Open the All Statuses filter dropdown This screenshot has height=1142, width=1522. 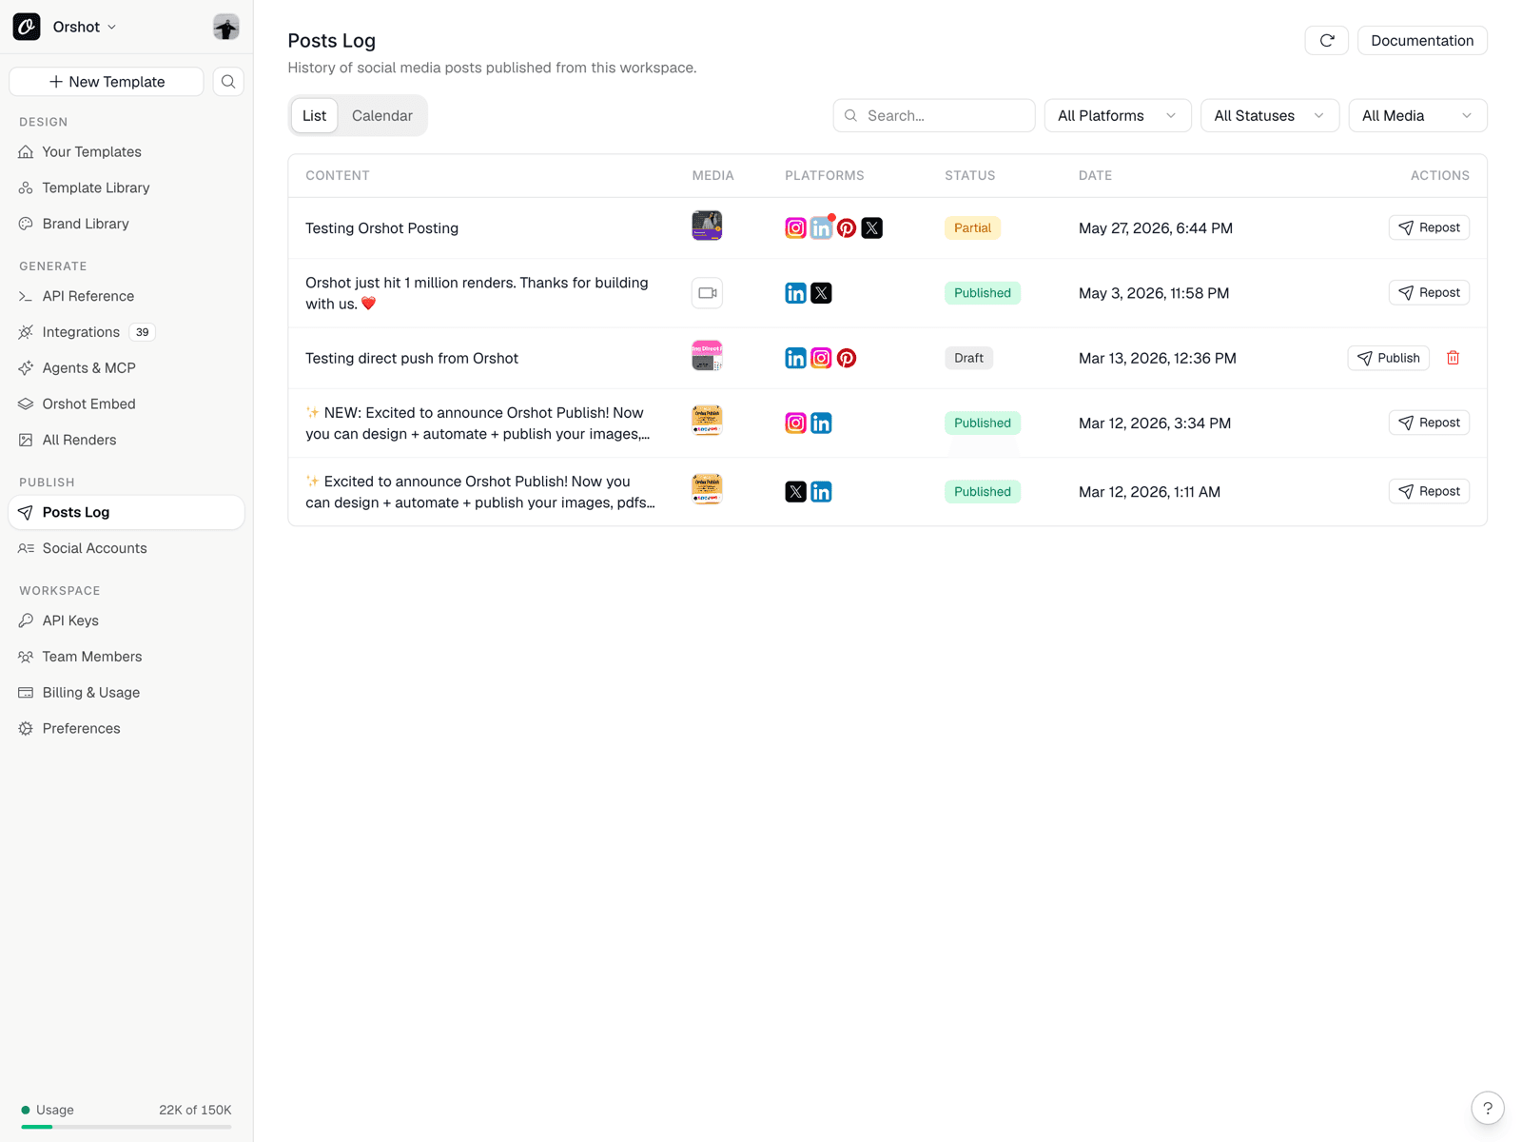(1270, 115)
